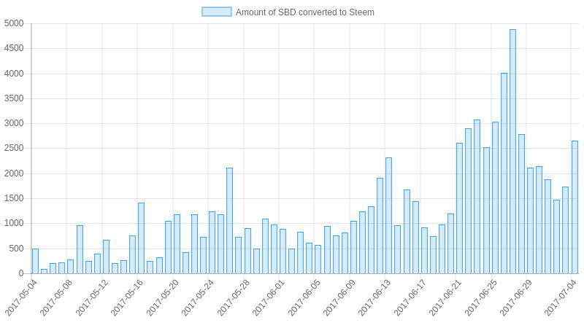Click the bar for 2017-05-16
Image resolution: width=584 pixels, height=328 pixels.
pos(141,238)
